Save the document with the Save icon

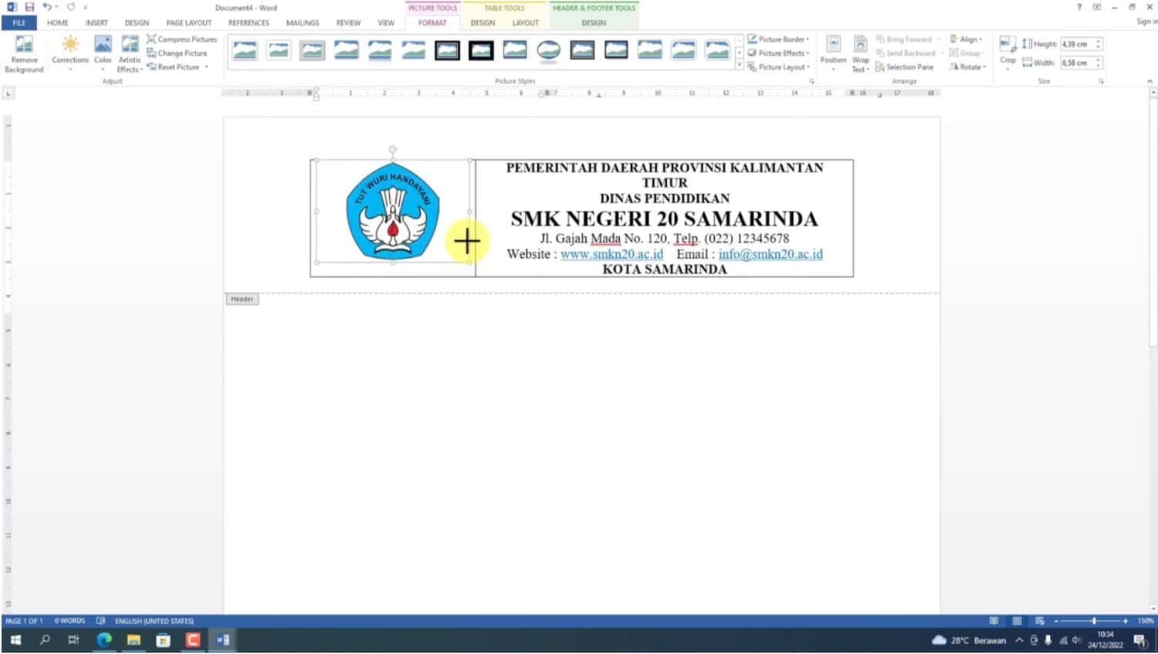tap(29, 7)
